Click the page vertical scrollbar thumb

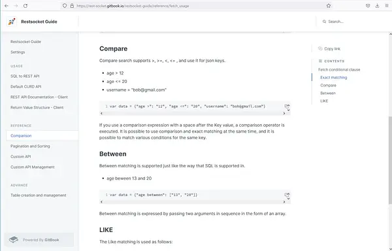click(390, 160)
